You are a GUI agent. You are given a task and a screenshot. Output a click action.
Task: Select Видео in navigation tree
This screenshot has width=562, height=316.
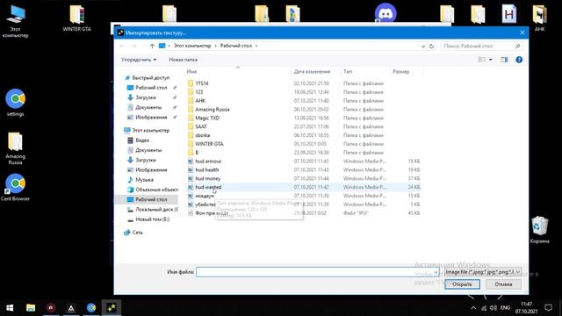142,140
